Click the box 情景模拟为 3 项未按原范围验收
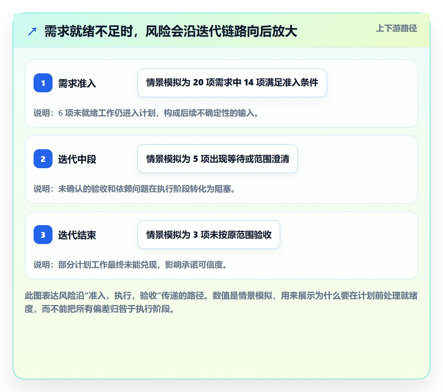This screenshot has width=443, height=392. tap(209, 235)
